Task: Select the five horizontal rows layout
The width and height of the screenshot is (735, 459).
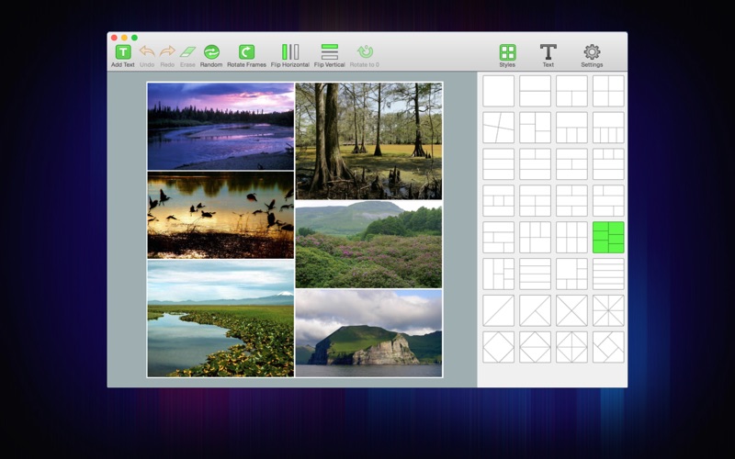Action: point(608,274)
